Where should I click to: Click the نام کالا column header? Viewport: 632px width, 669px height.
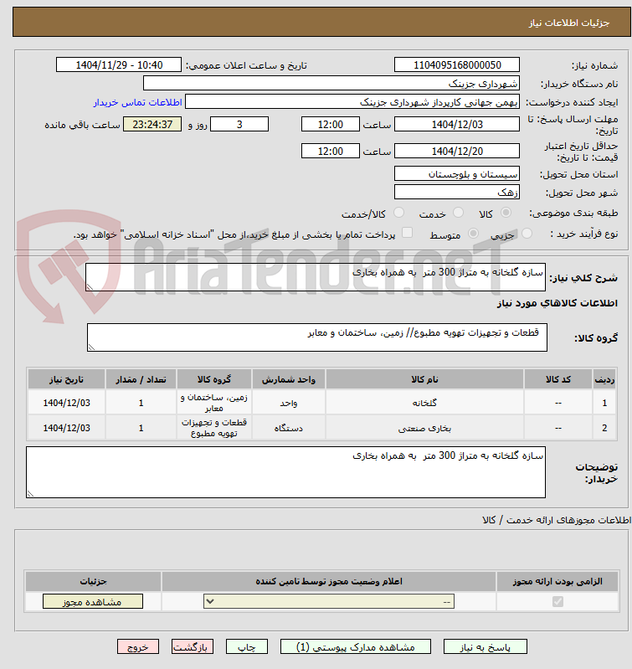click(424, 379)
